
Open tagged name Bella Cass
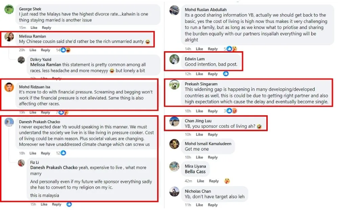click(195, 172)
